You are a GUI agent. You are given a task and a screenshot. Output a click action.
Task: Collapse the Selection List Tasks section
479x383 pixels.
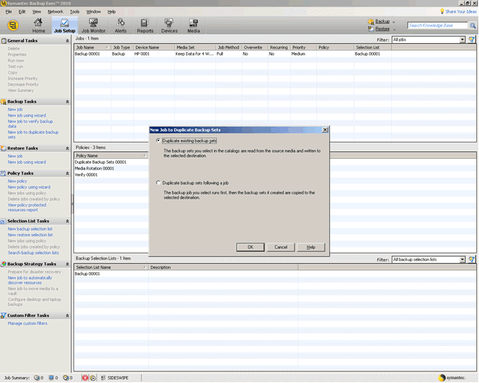click(x=67, y=221)
